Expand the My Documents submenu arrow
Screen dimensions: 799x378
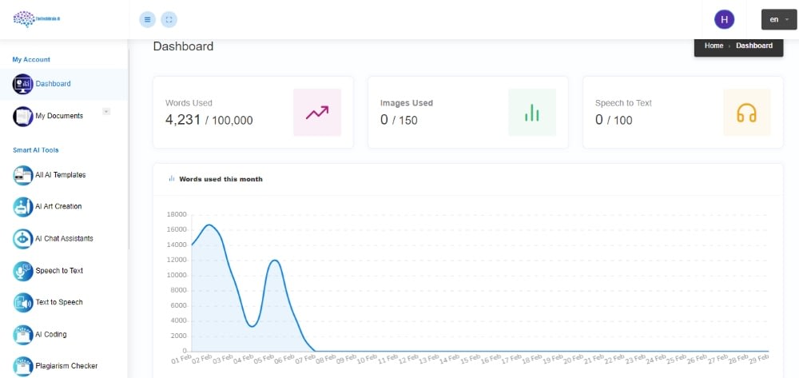pyautogui.click(x=106, y=111)
